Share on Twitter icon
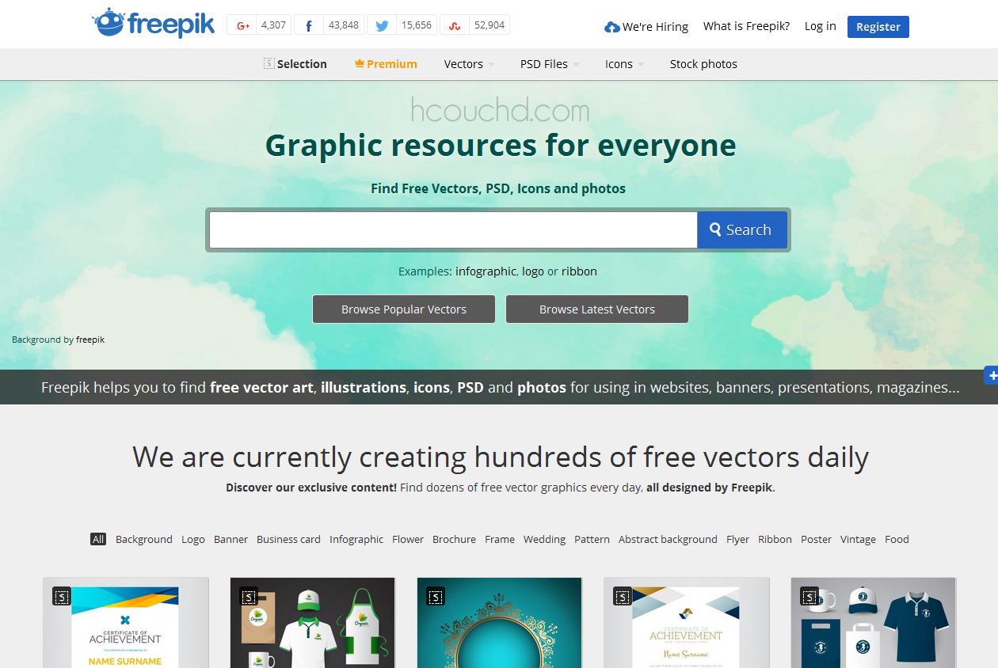Screen dimensions: 998x668 point(382,25)
